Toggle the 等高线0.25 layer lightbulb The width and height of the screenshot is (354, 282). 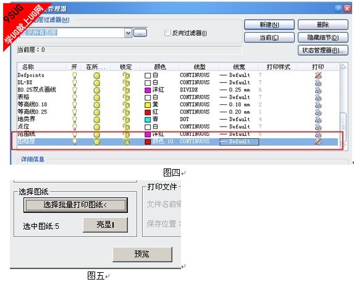coord(74,112)
